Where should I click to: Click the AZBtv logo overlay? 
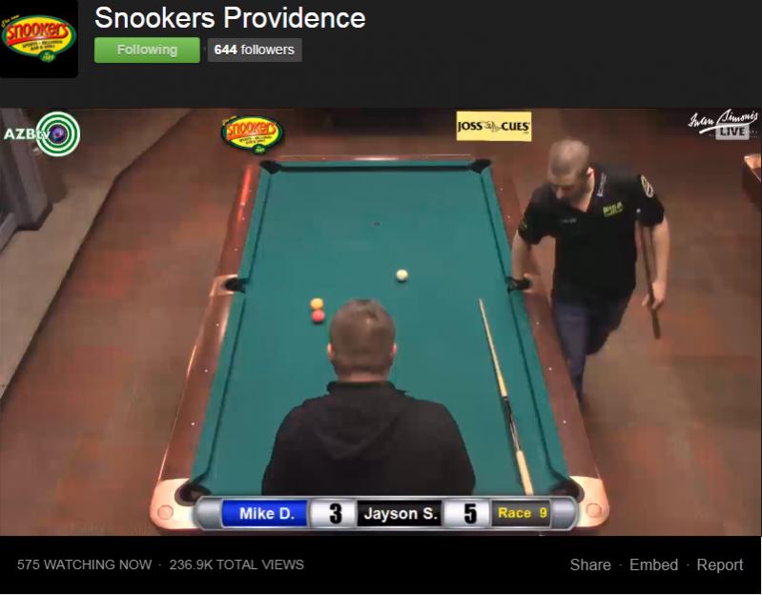(43, 133)
